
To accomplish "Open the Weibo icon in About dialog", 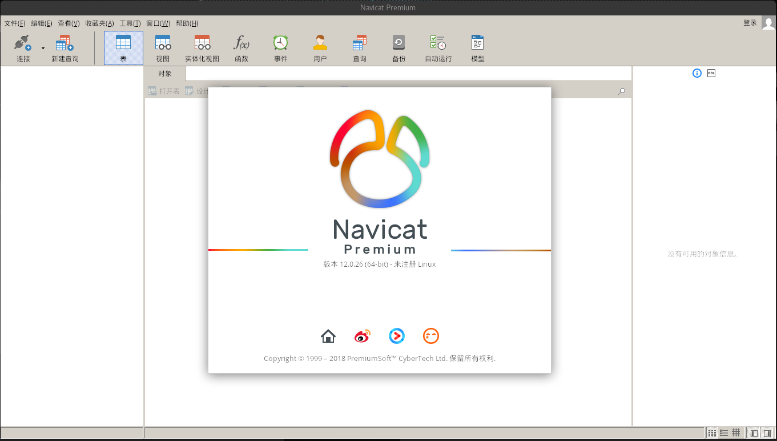I will pyautogui.click(x=363, y=336).
